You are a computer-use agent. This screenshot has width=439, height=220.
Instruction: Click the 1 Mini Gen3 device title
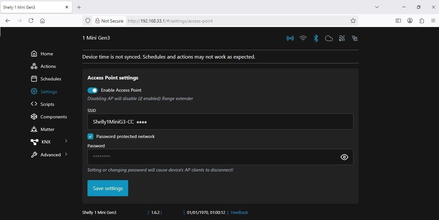pyautogui.click(x=96, y=38)
